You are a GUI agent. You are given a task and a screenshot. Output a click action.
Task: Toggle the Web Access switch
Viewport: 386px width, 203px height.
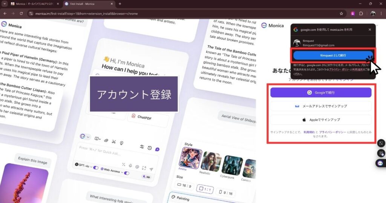pos(127,173)
